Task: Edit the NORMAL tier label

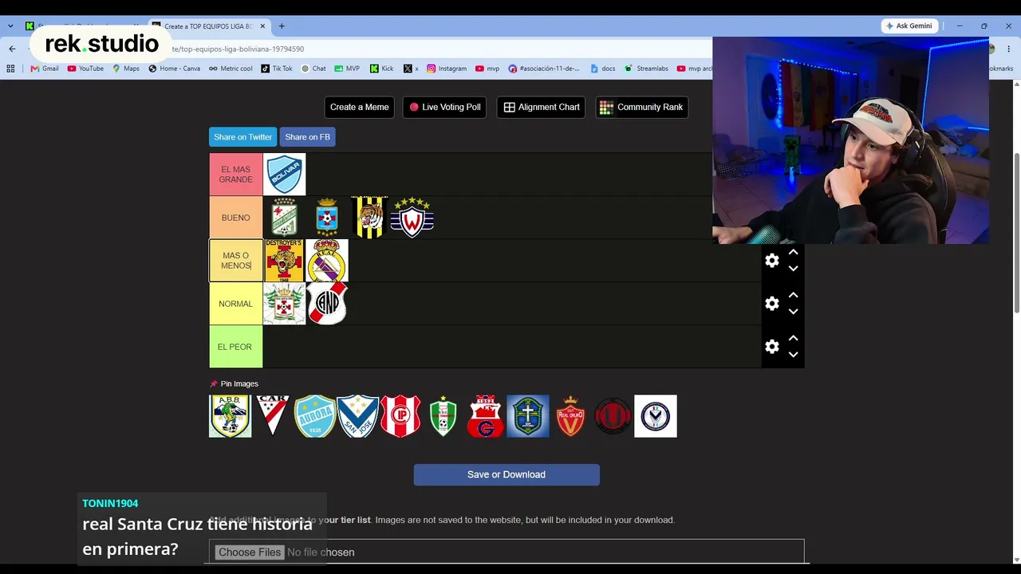Action: 236,304
